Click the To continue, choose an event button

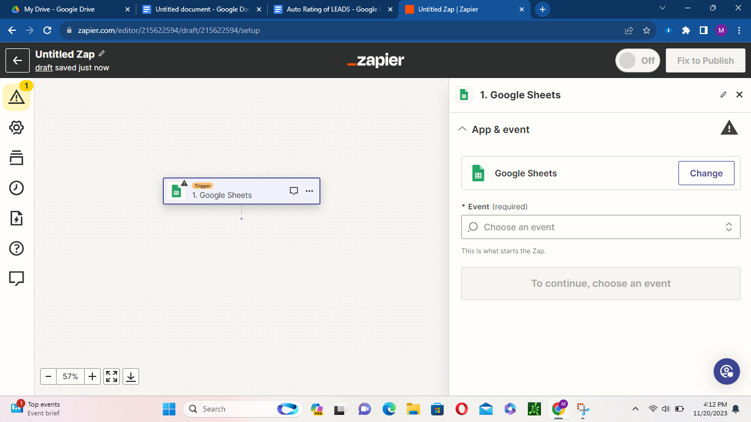(x=600, y=284)
